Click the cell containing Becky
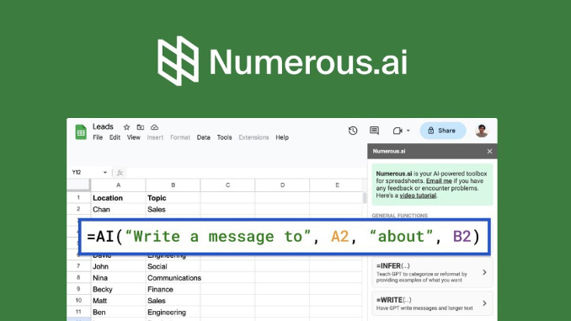 pos(119,289)
